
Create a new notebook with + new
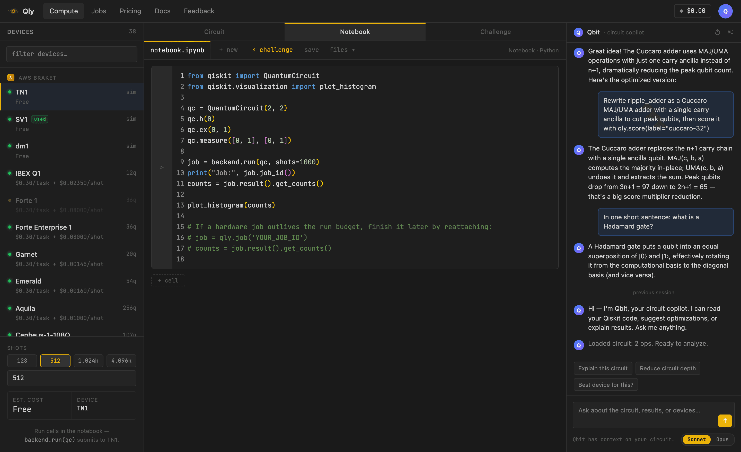tap(228, 50)
